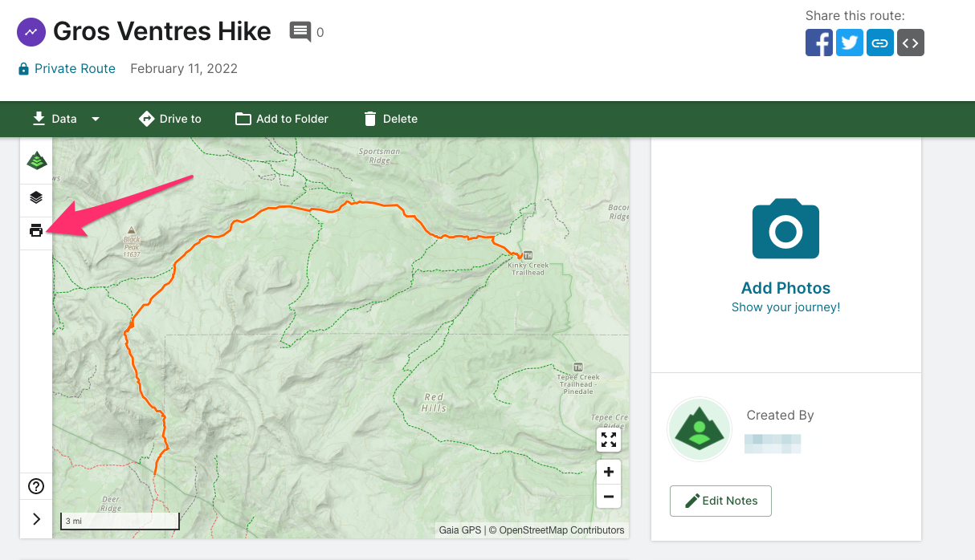Open the comments icon beside title
975x560 pixels.
(300, 33)
